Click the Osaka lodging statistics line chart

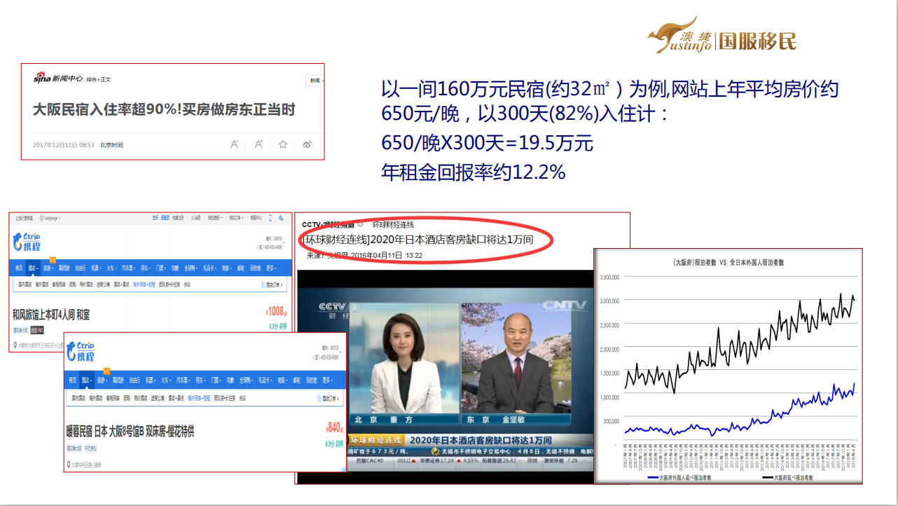pyautogui.click(x=728, y=366)
